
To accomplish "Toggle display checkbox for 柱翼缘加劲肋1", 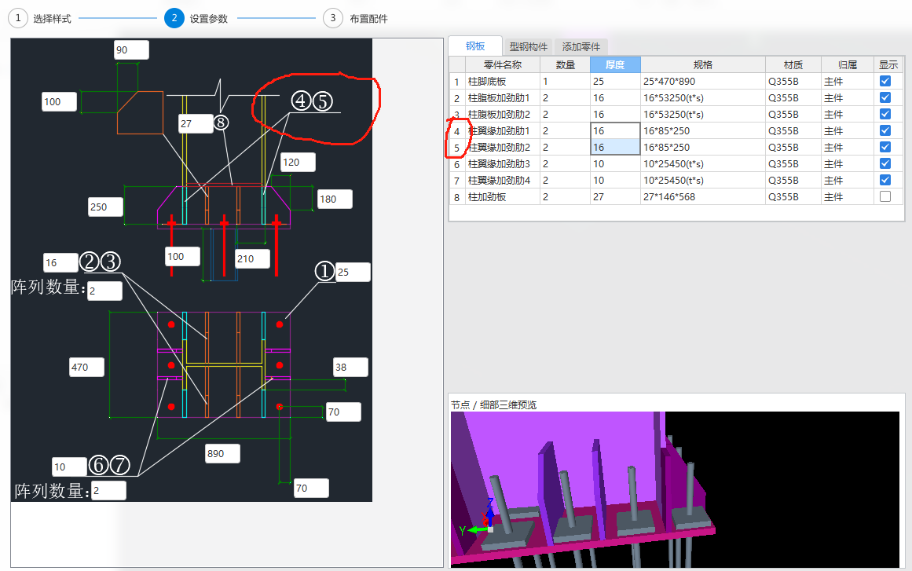I will (x=885, y=131).
